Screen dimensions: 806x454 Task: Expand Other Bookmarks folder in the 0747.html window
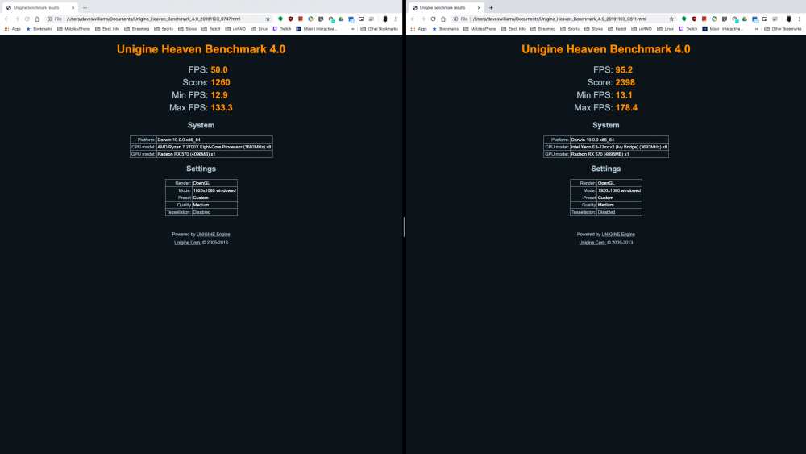[380, 29]
